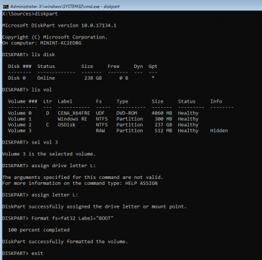Click the '512 MB' size value
This screenshot has width=262, height=260.
[x=163, y=131]
